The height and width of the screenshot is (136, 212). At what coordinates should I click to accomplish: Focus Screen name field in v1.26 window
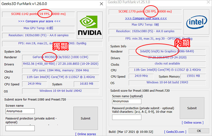(x=20, y=111)
